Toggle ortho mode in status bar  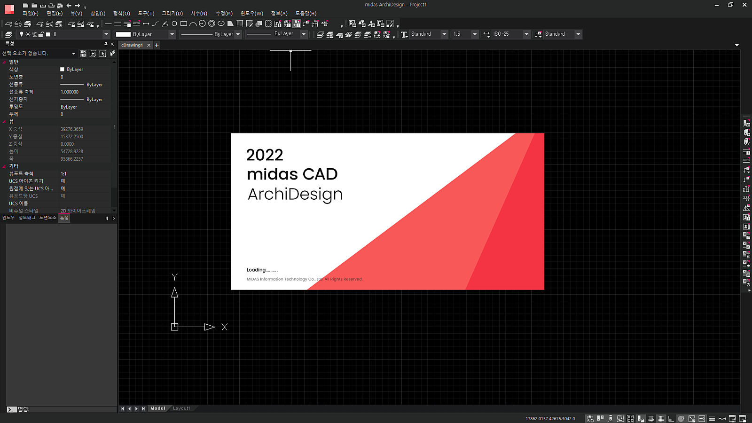671,418
